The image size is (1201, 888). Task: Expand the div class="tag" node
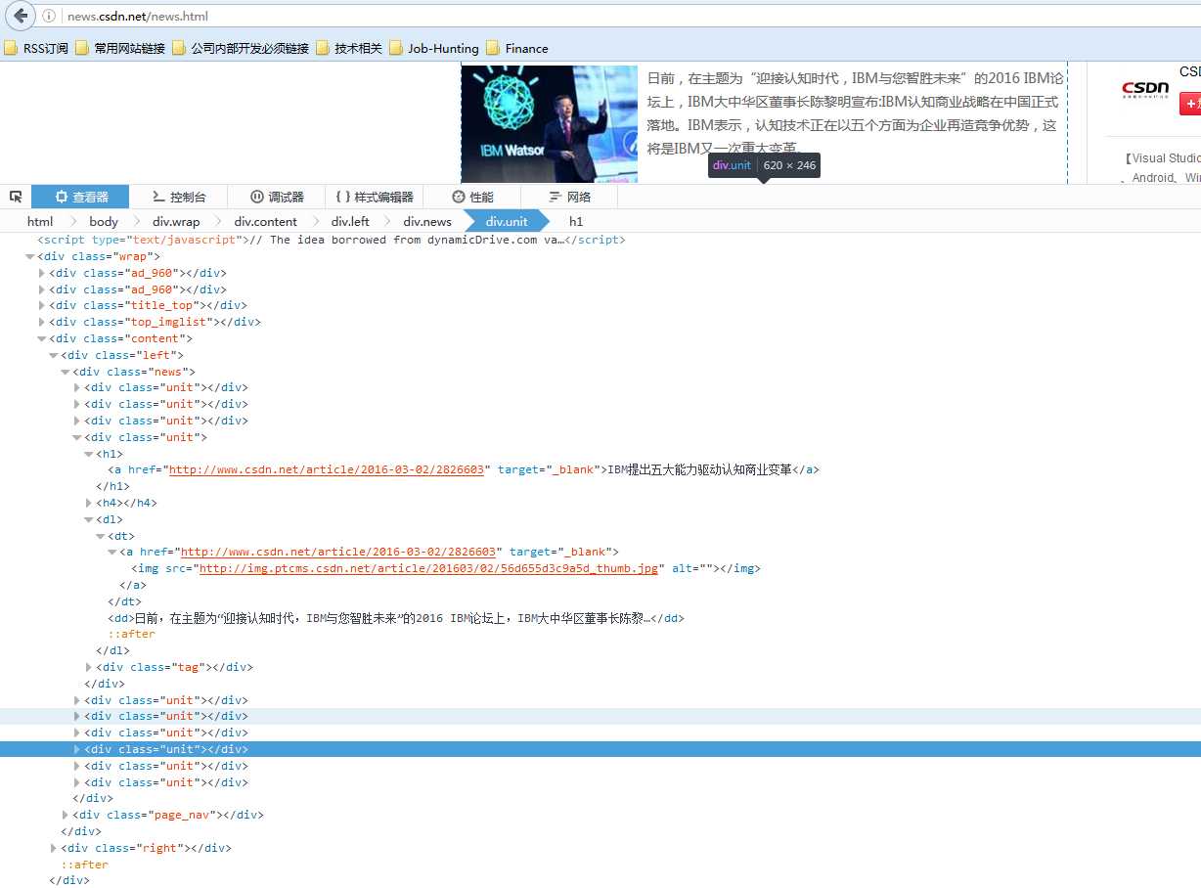tap(89, 667)
